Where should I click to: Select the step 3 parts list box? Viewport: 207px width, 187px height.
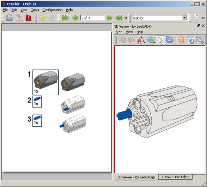[37, 120]
